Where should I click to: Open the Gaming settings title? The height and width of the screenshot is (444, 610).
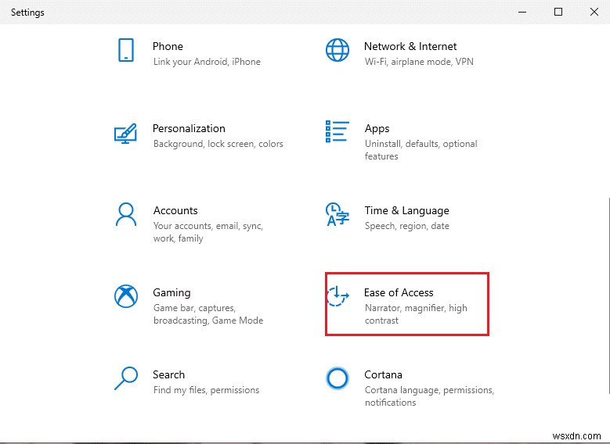(x=171, y=292)
